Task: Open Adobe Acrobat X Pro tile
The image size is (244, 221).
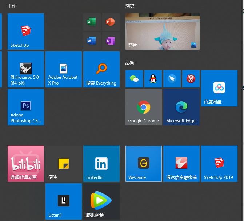Action: (x=64, y=69)
